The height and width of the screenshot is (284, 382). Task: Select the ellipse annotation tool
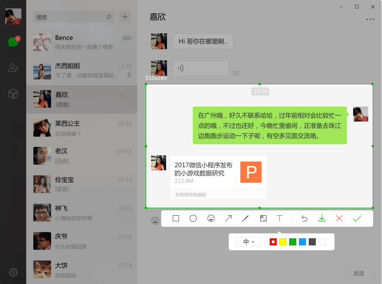[x=193, y=218]
